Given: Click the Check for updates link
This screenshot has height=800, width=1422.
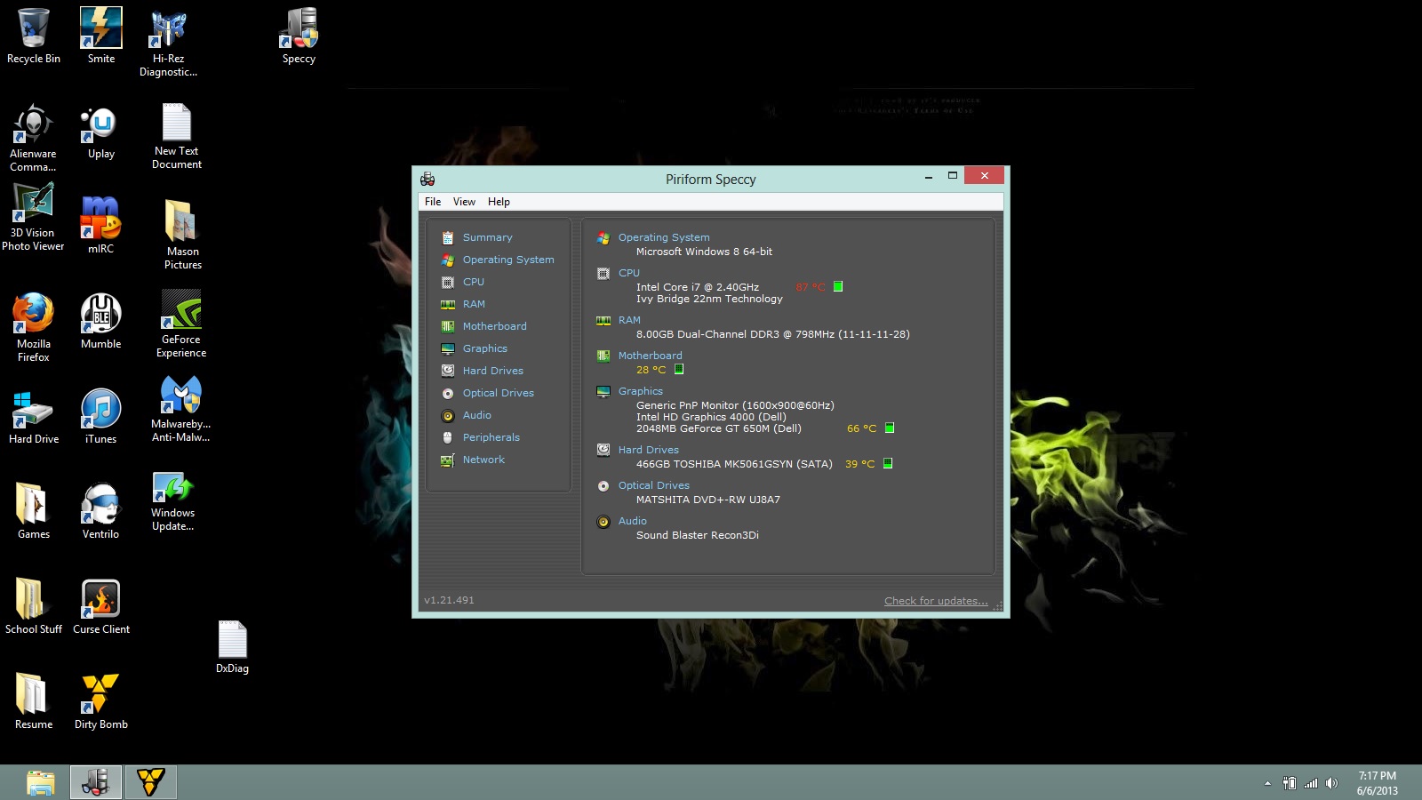Looking at the screenshot, I should click(936, 601).
